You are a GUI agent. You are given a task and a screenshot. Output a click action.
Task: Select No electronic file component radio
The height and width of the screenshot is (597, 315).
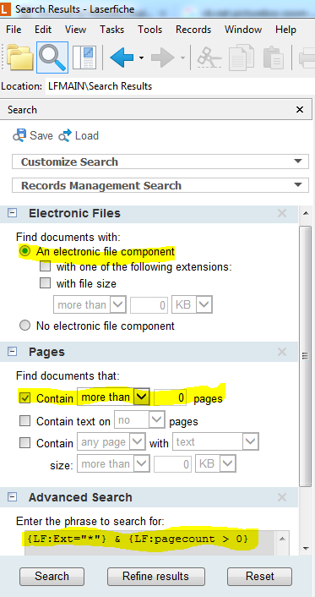(x=25, y=326)
